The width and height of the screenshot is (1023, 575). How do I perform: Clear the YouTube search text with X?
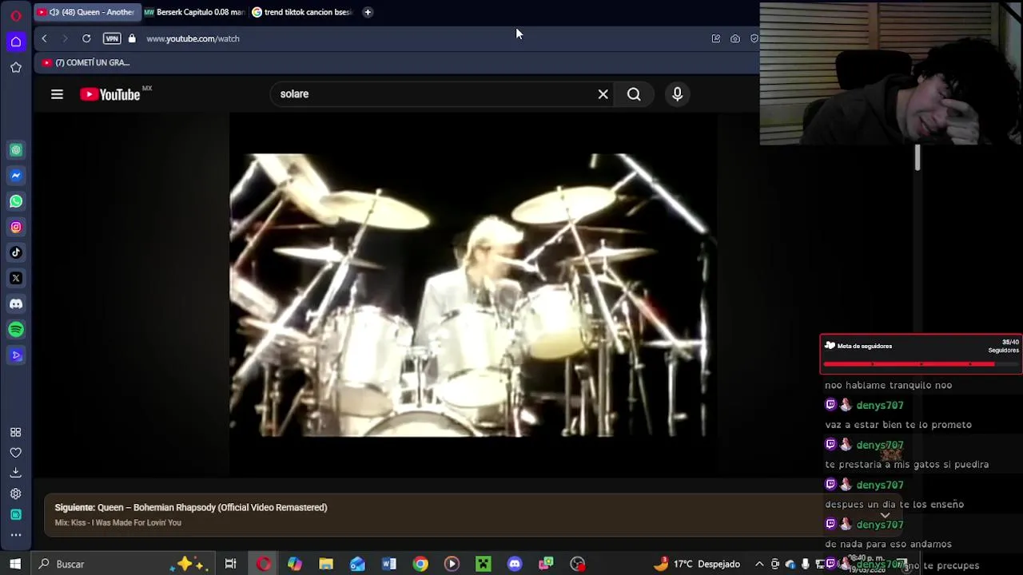click(603, 94)
